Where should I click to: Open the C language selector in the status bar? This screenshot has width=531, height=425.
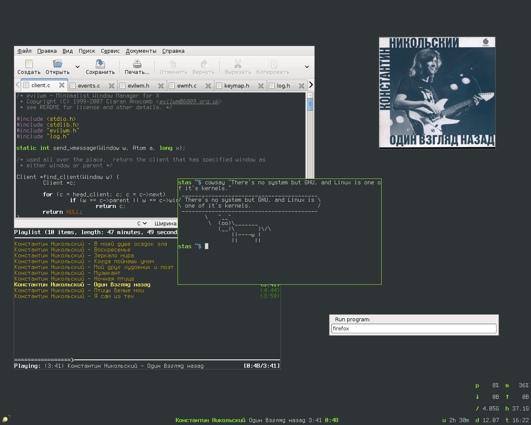[142, 223]
